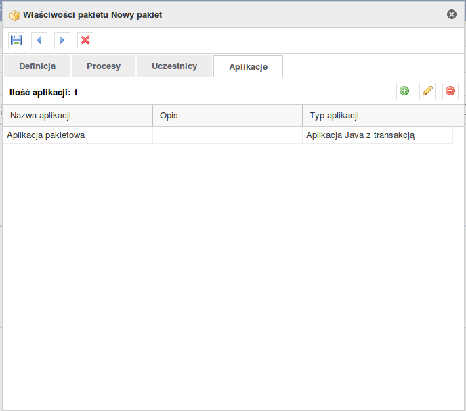Go back with the left blue arrow

click(x=39, y=40)
